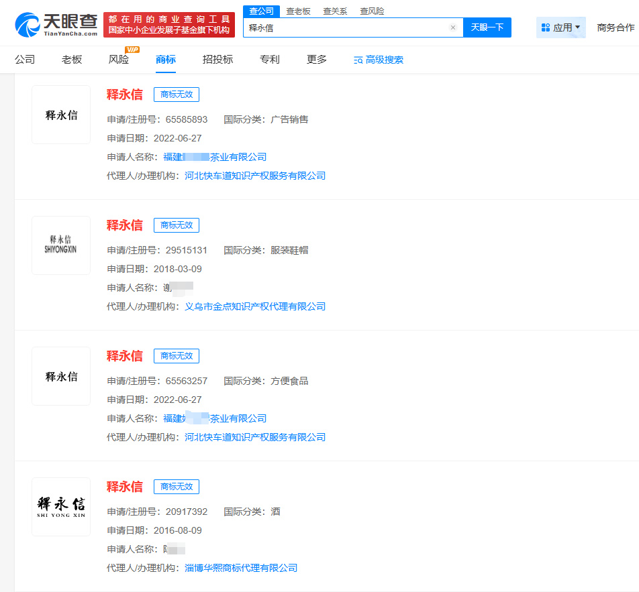Click application date 2016-08-09 text
Viewport: 639px width, 592px height.
click(x=178, y=530)
